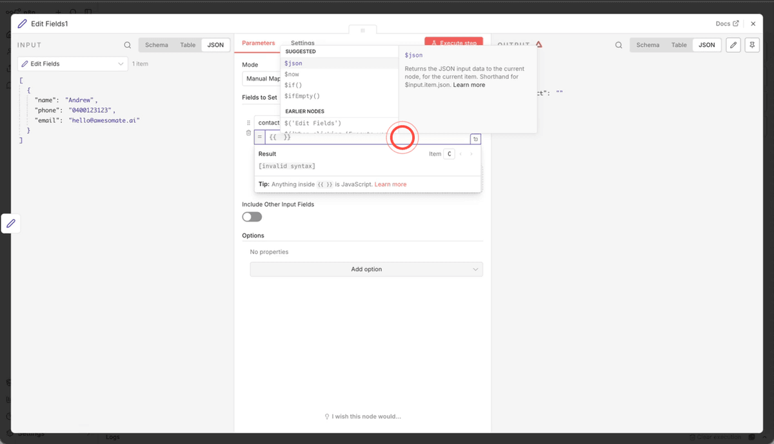
Task: Open Docs external link
Action: point(727,24)
